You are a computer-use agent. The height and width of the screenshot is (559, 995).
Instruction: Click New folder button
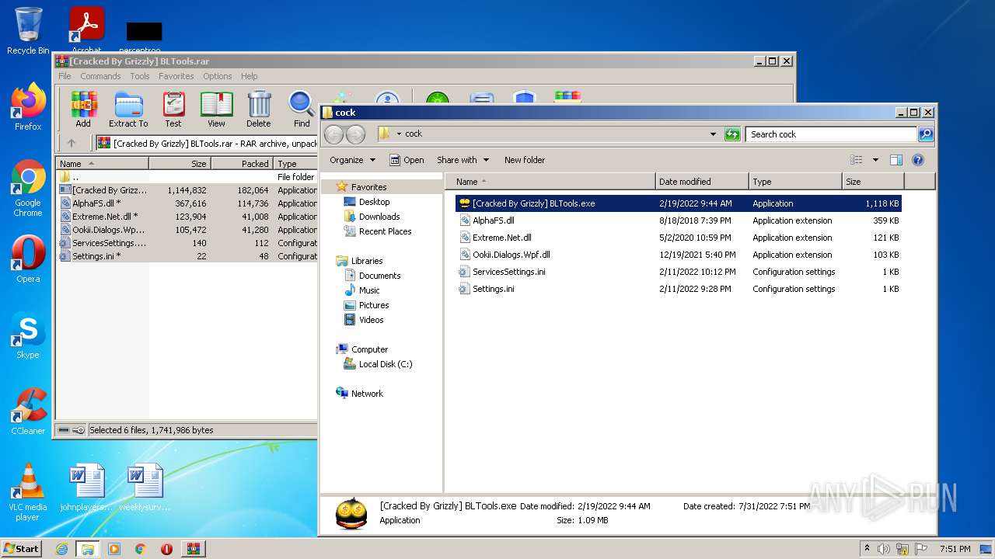(525, 160)
